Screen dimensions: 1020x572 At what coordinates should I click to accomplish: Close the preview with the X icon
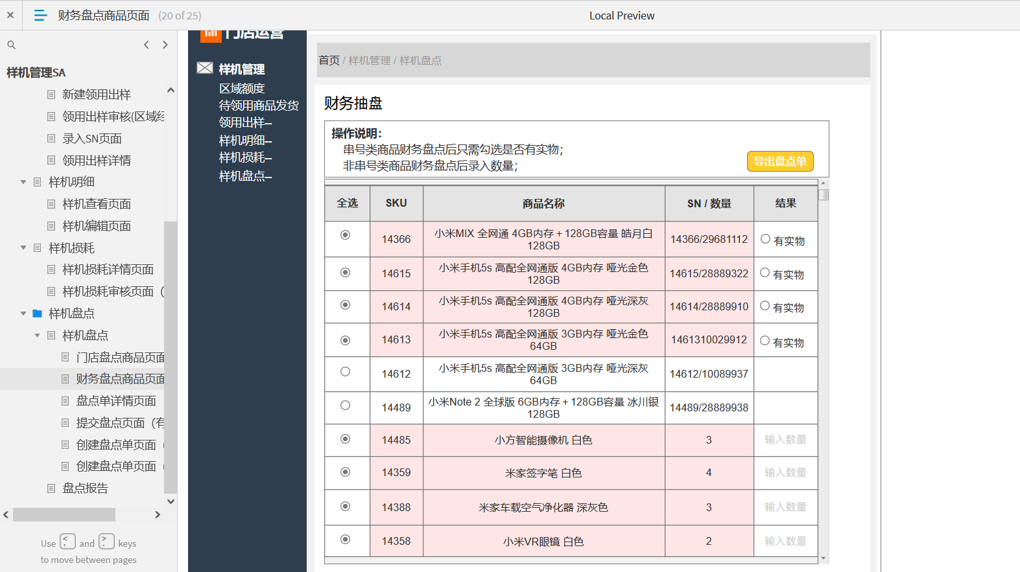(x=10, y=15)
